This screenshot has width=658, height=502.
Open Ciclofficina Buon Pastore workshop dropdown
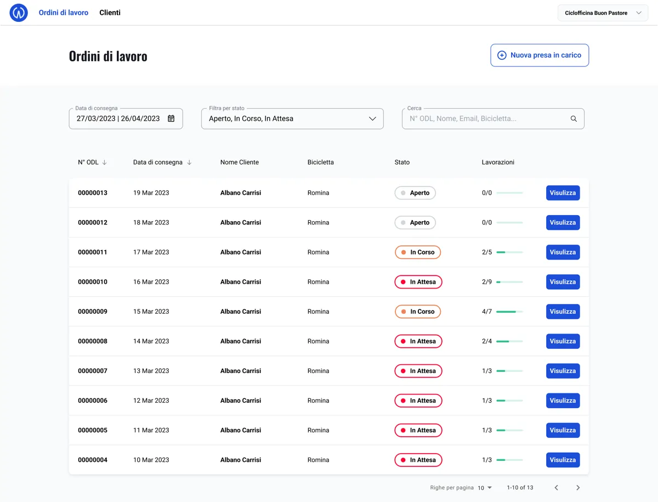[603, 13]
